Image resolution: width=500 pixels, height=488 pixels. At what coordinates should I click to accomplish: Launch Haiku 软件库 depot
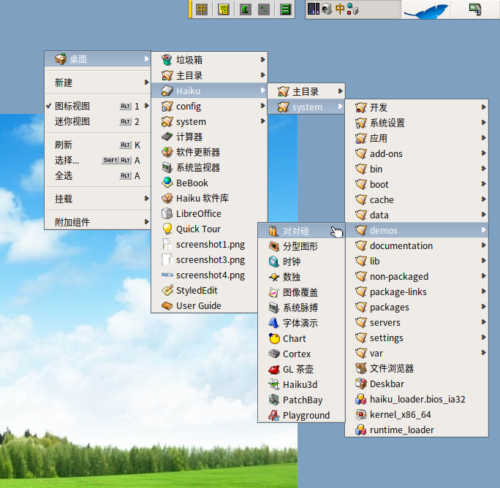coord(209,198)
